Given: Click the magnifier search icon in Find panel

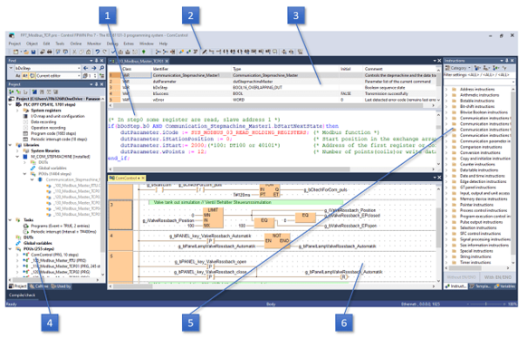Looking at the screenshot, I should tap(101, 68).
